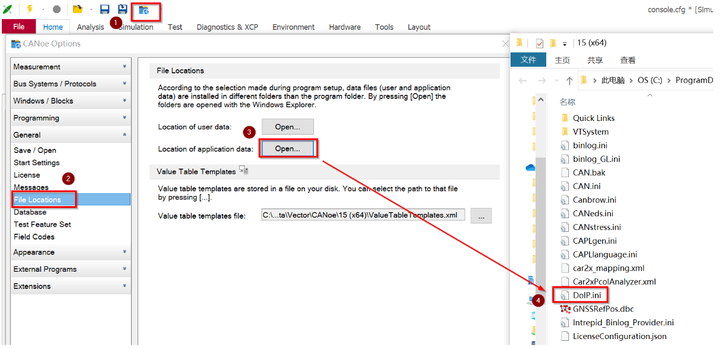Switch to the Hardware ribbon tab

click(x=345, y=27)
